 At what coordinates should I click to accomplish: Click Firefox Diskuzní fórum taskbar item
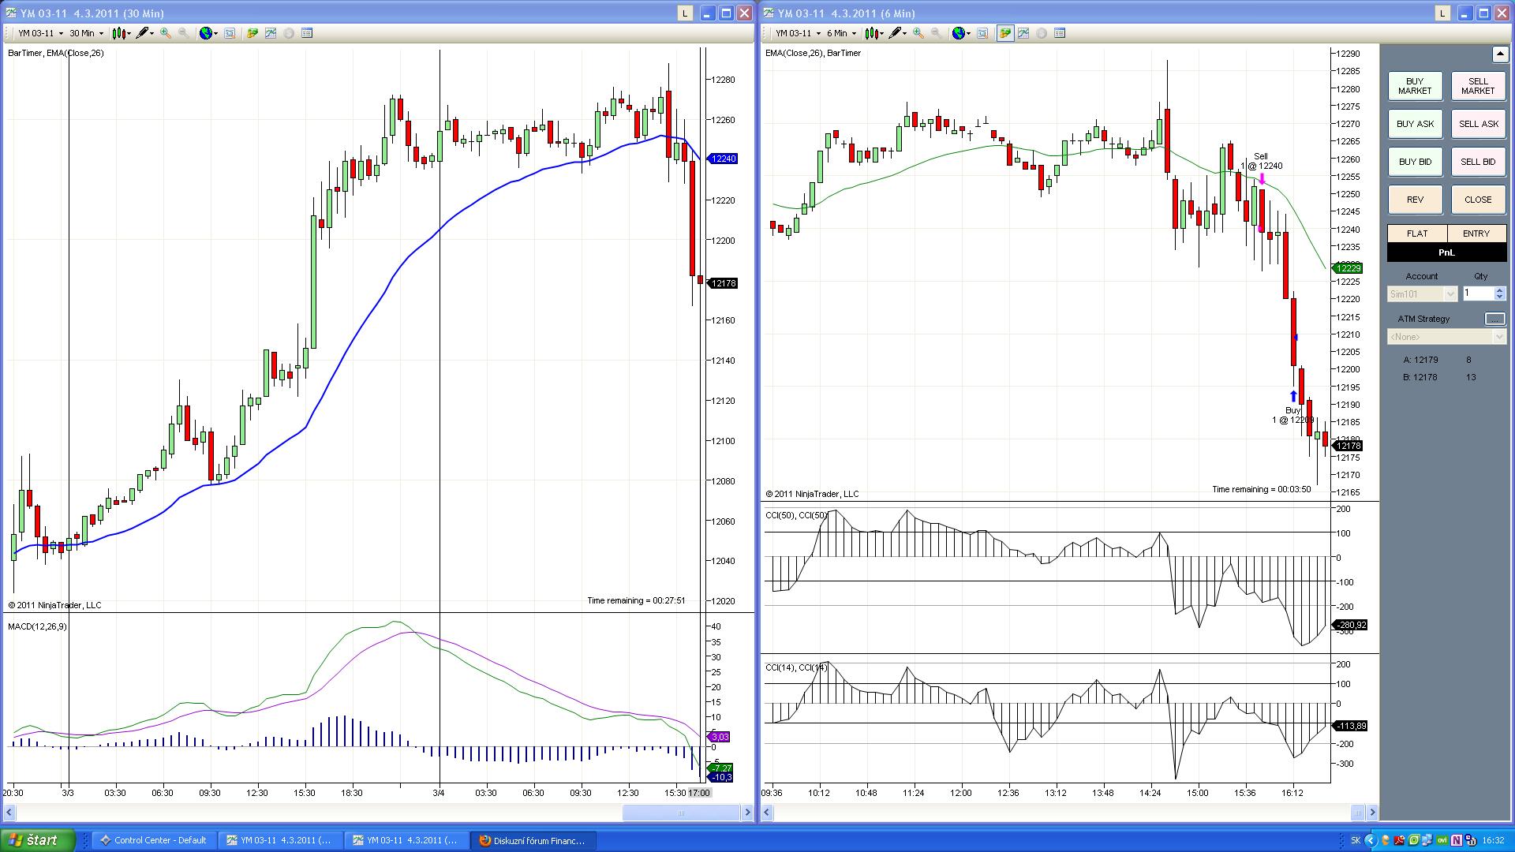point(532,840)
